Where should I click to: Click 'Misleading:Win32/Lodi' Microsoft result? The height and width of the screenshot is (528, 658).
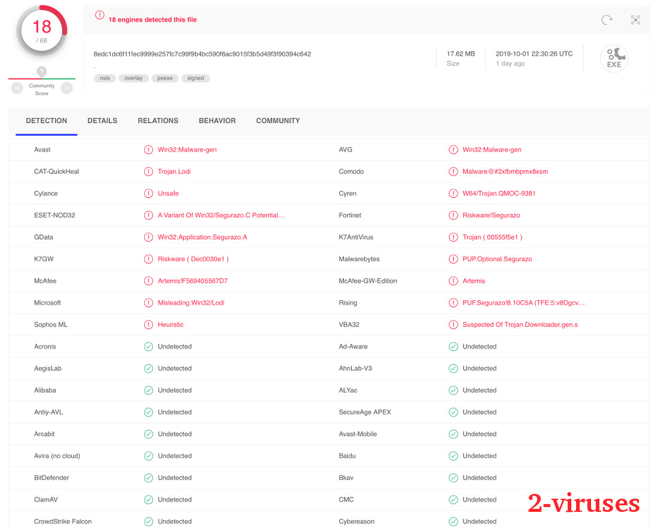click(x=191, y=303)
